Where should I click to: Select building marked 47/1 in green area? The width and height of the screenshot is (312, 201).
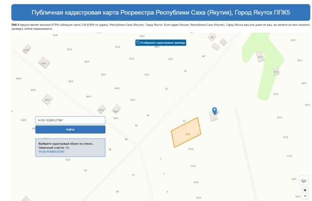[260, 56]
